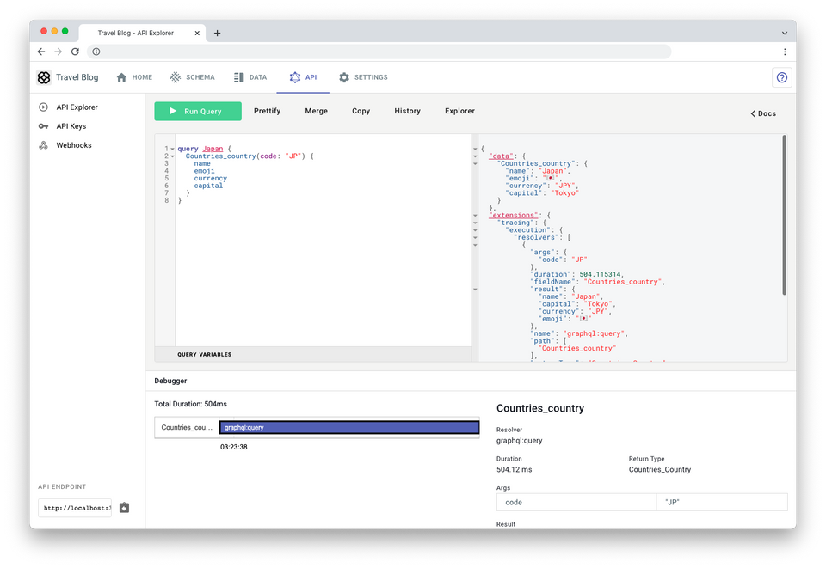
Task: Click the Prettify button
Action: (267, 111)
